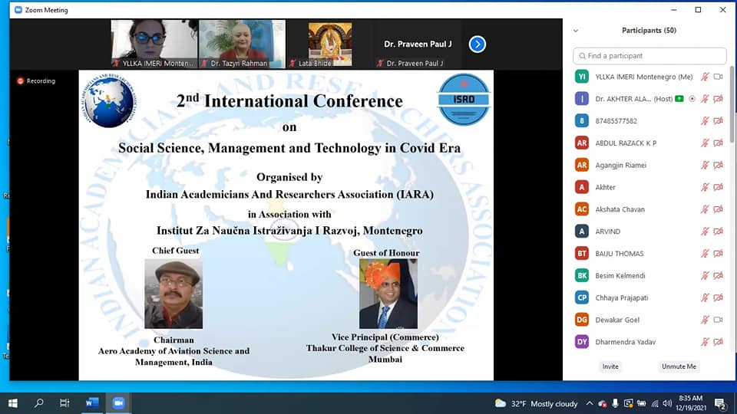Click the AR avatar of Agangjin Riamei

(x=582, y=165)
